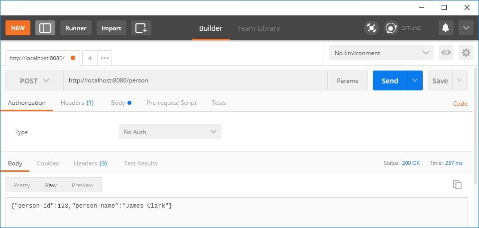The image size is (479, 228).
Task: Open the interceptor satellite icon
Action: point(371,28)
